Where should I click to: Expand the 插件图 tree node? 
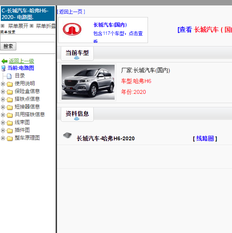(3, 130)
